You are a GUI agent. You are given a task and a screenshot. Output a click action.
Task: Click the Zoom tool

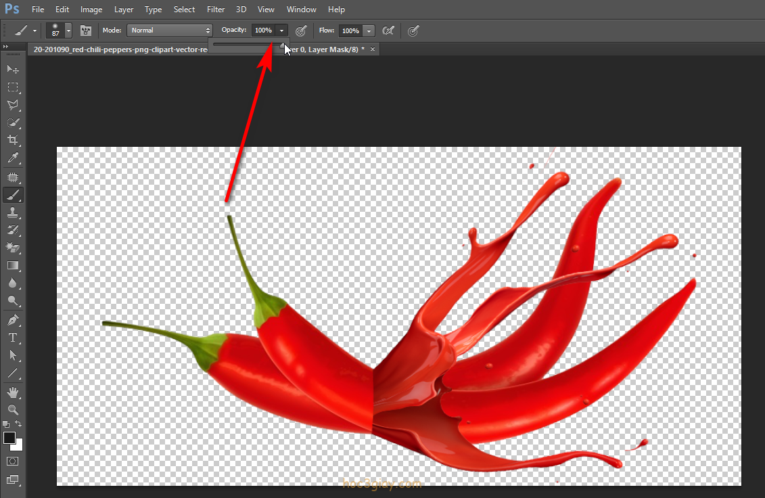tap(13, 409)
